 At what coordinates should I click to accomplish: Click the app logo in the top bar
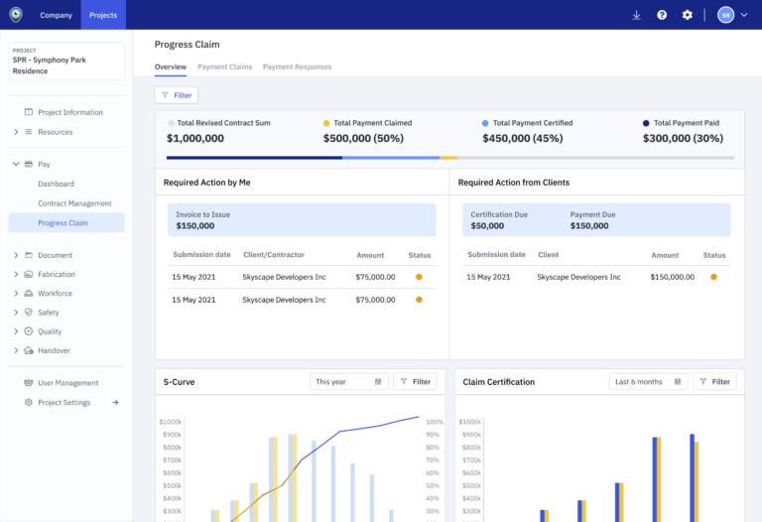point(16,15)
